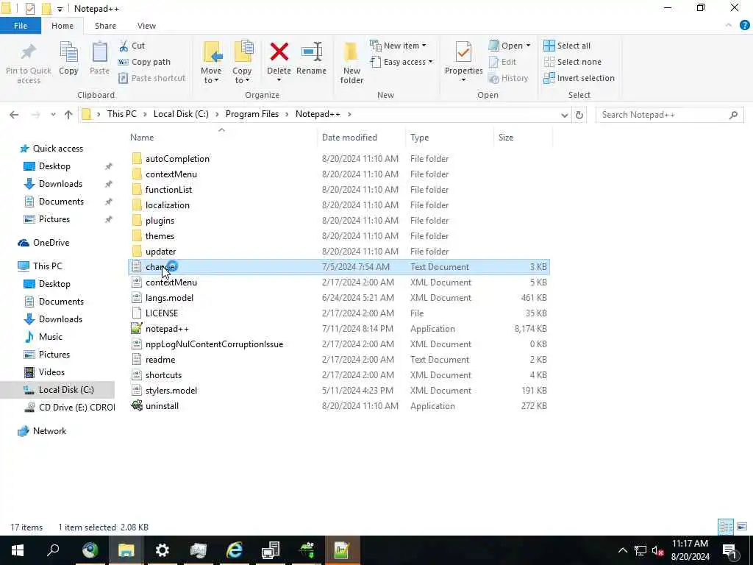Switch to the View ribbon tab
The width and height of the screenshot is (753, 565).
(x=146, y=26)
